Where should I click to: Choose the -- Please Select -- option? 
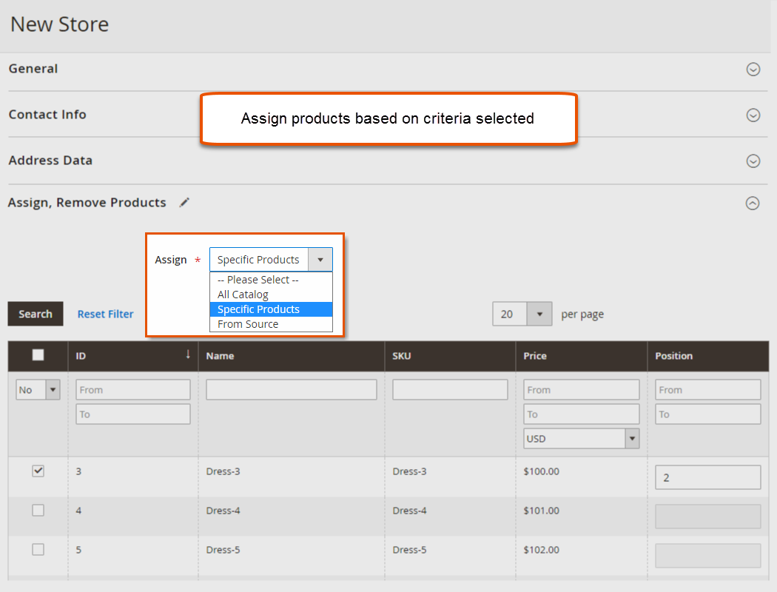coord(271,280)
